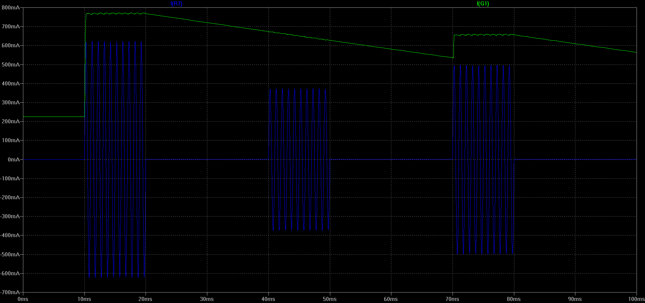The width and height of the screenshot is (645, 303).
Task: Click the 60ms time axis label
Action: (391, 299)
